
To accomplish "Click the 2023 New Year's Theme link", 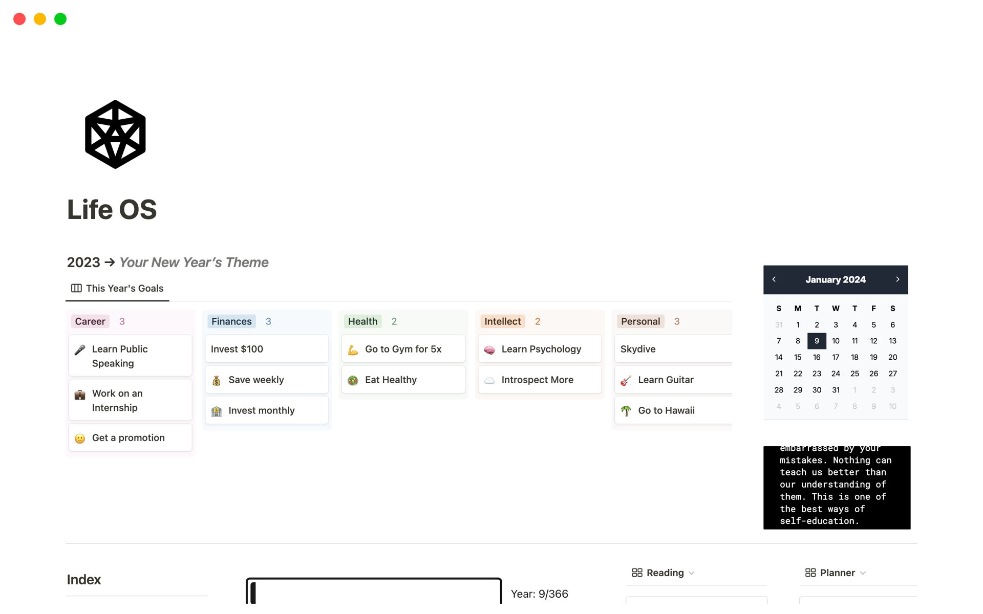I will pyautogui.click(x=194, y=262).
